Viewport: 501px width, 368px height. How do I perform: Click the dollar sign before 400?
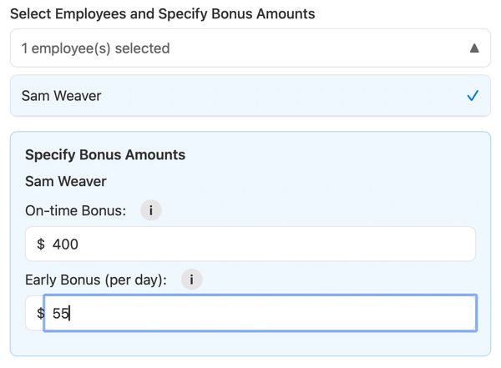[x=41, y=244]
